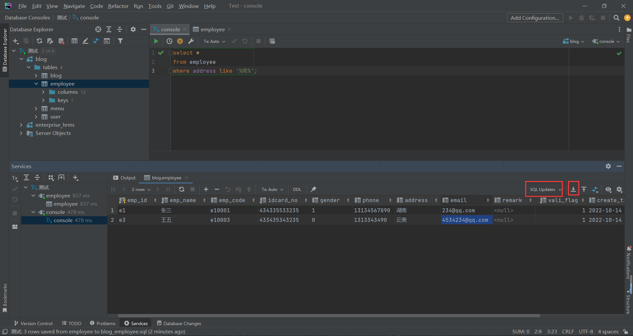The width and height of the screenshot is (633, 336).
Task: Click UTF-8 encoding in status bar
Action: tap(586, 331)
